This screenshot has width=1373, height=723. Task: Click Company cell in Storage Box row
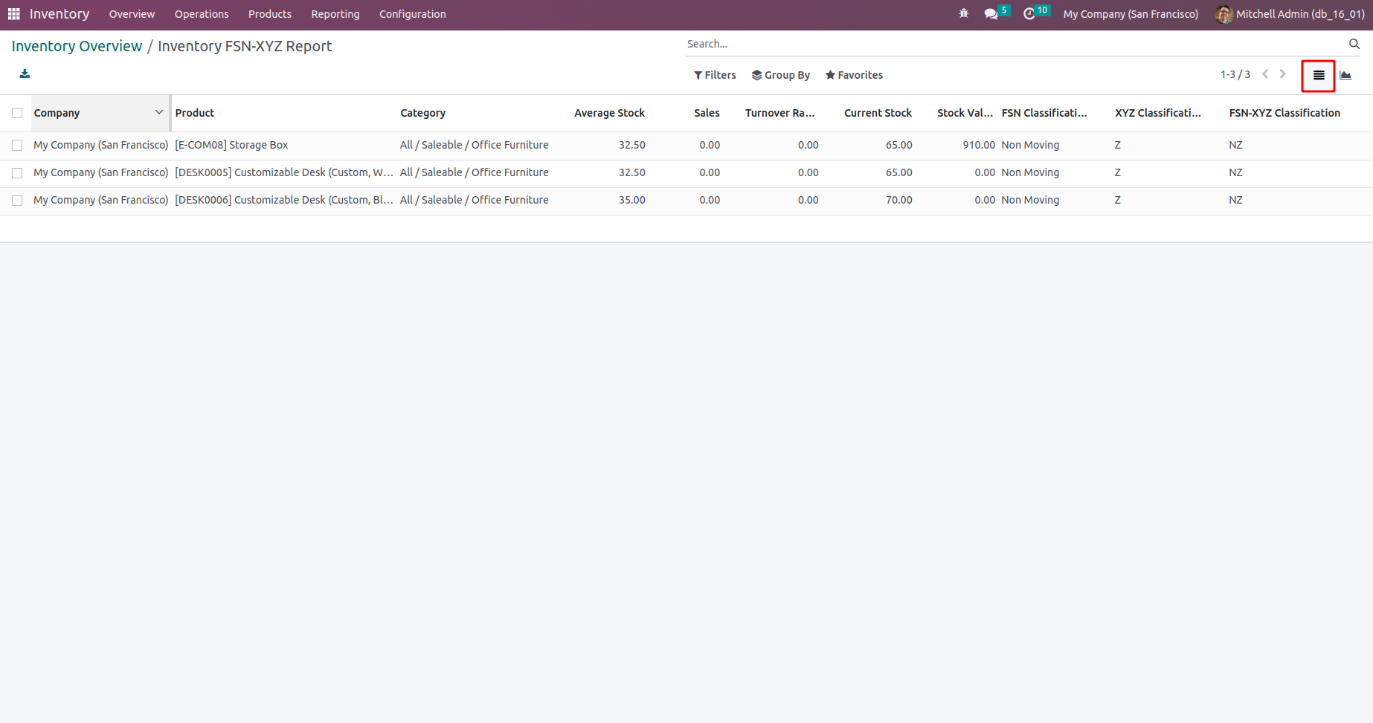click(x=101, y=145)
